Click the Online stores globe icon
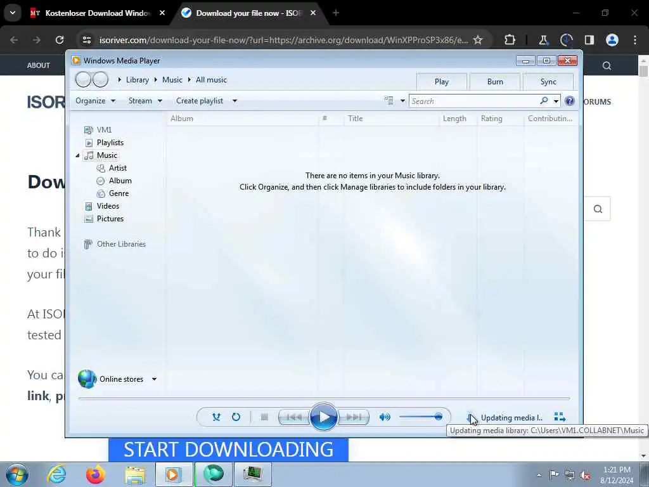 [x=87, y=379]
